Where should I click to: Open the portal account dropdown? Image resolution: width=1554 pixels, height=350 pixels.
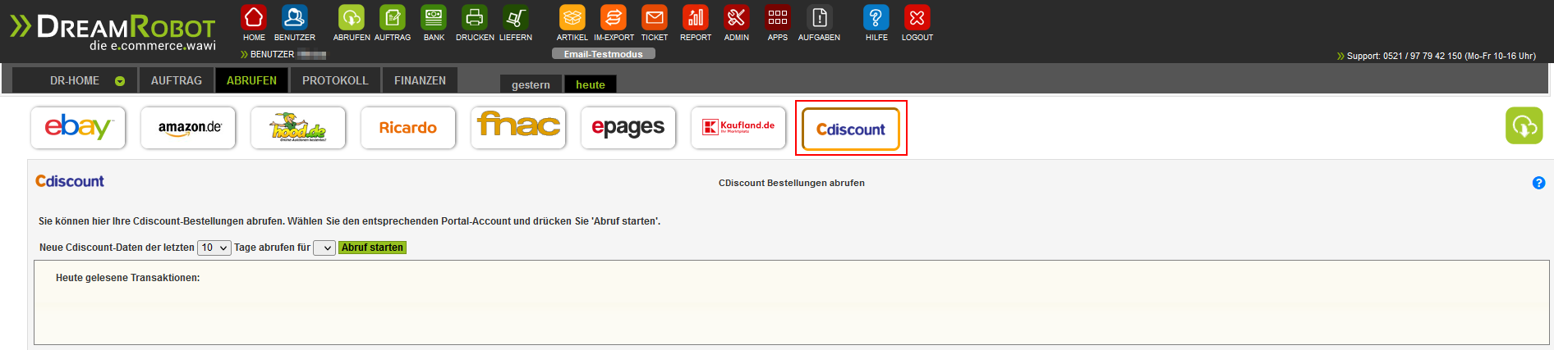click(324, 248)
